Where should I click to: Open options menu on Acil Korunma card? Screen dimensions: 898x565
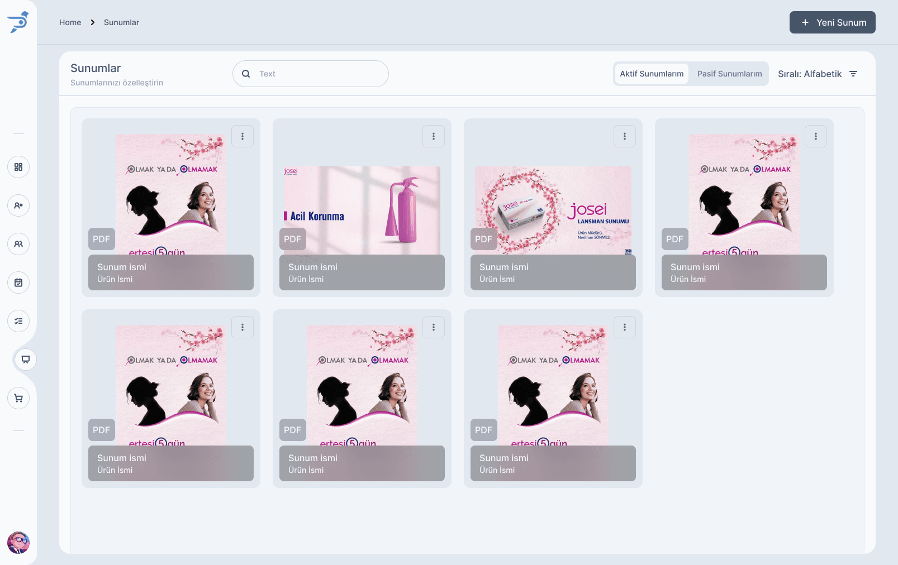(434, 136)
